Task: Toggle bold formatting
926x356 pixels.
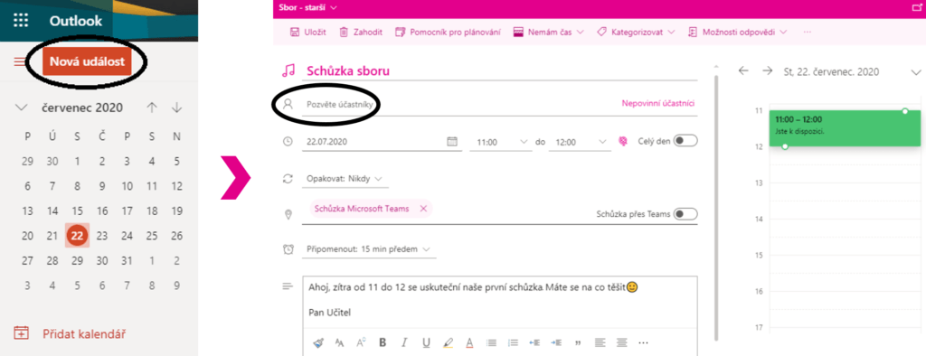Action: tap(383, 342)
